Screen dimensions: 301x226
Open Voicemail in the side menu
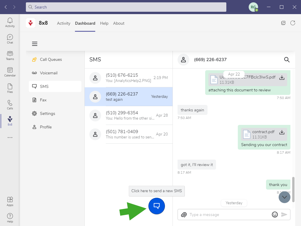coord(49,73)
